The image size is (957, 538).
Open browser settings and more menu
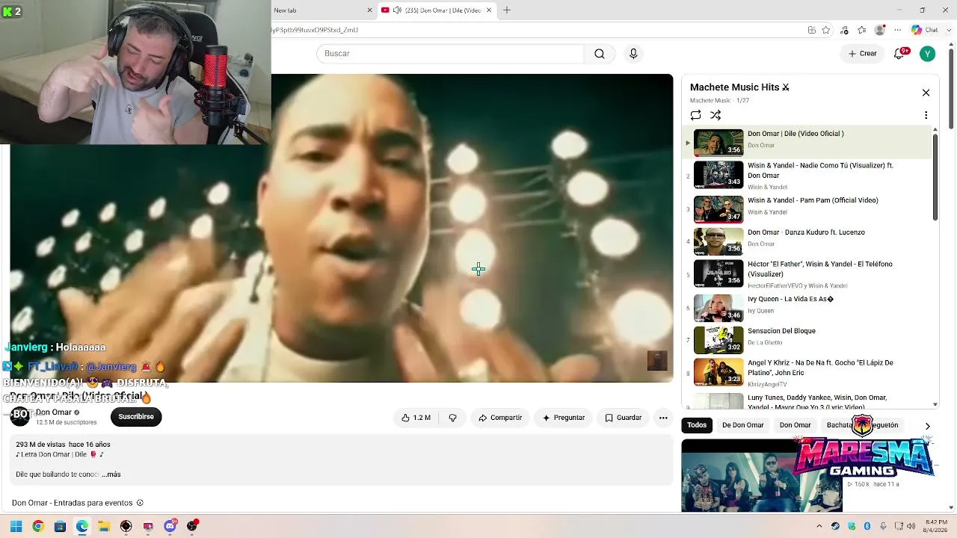click(x=898, y=31)
